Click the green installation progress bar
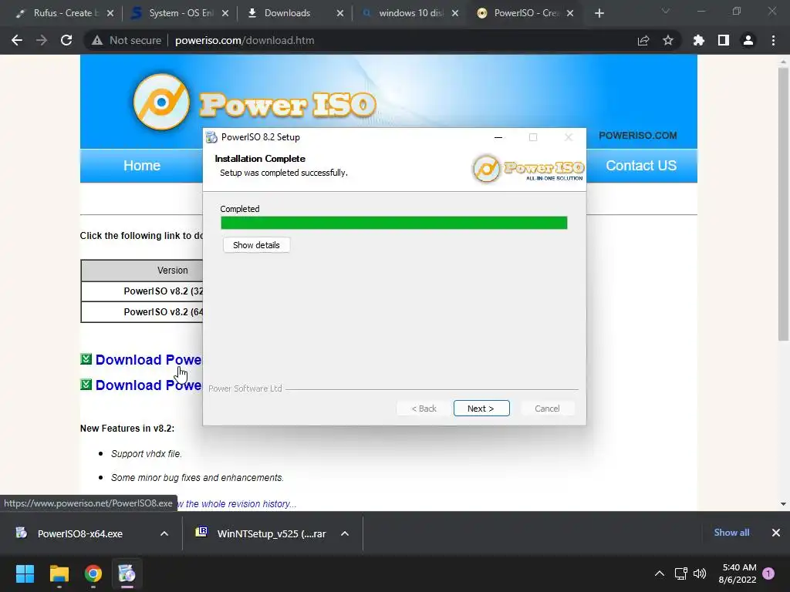Image resolution: width=790 pixels, height=592 pixels. [394, 223]
